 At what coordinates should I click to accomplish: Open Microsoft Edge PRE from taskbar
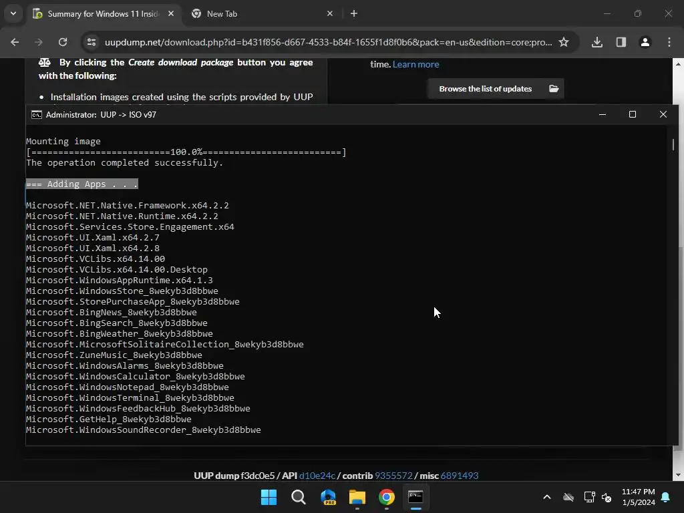328,497
